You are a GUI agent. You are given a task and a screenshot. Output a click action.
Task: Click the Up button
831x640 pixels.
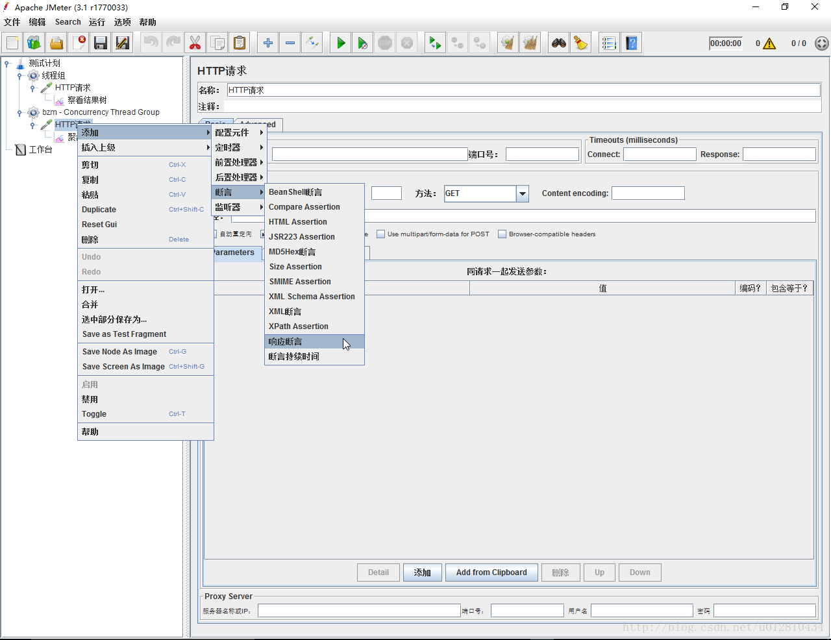(599, 572)
